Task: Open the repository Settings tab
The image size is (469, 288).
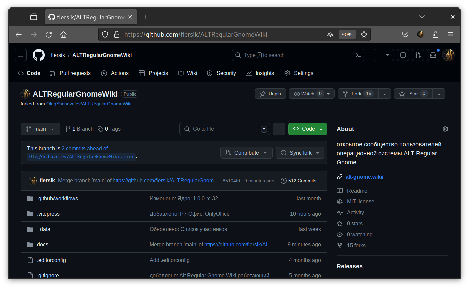Action: point(299,73)
